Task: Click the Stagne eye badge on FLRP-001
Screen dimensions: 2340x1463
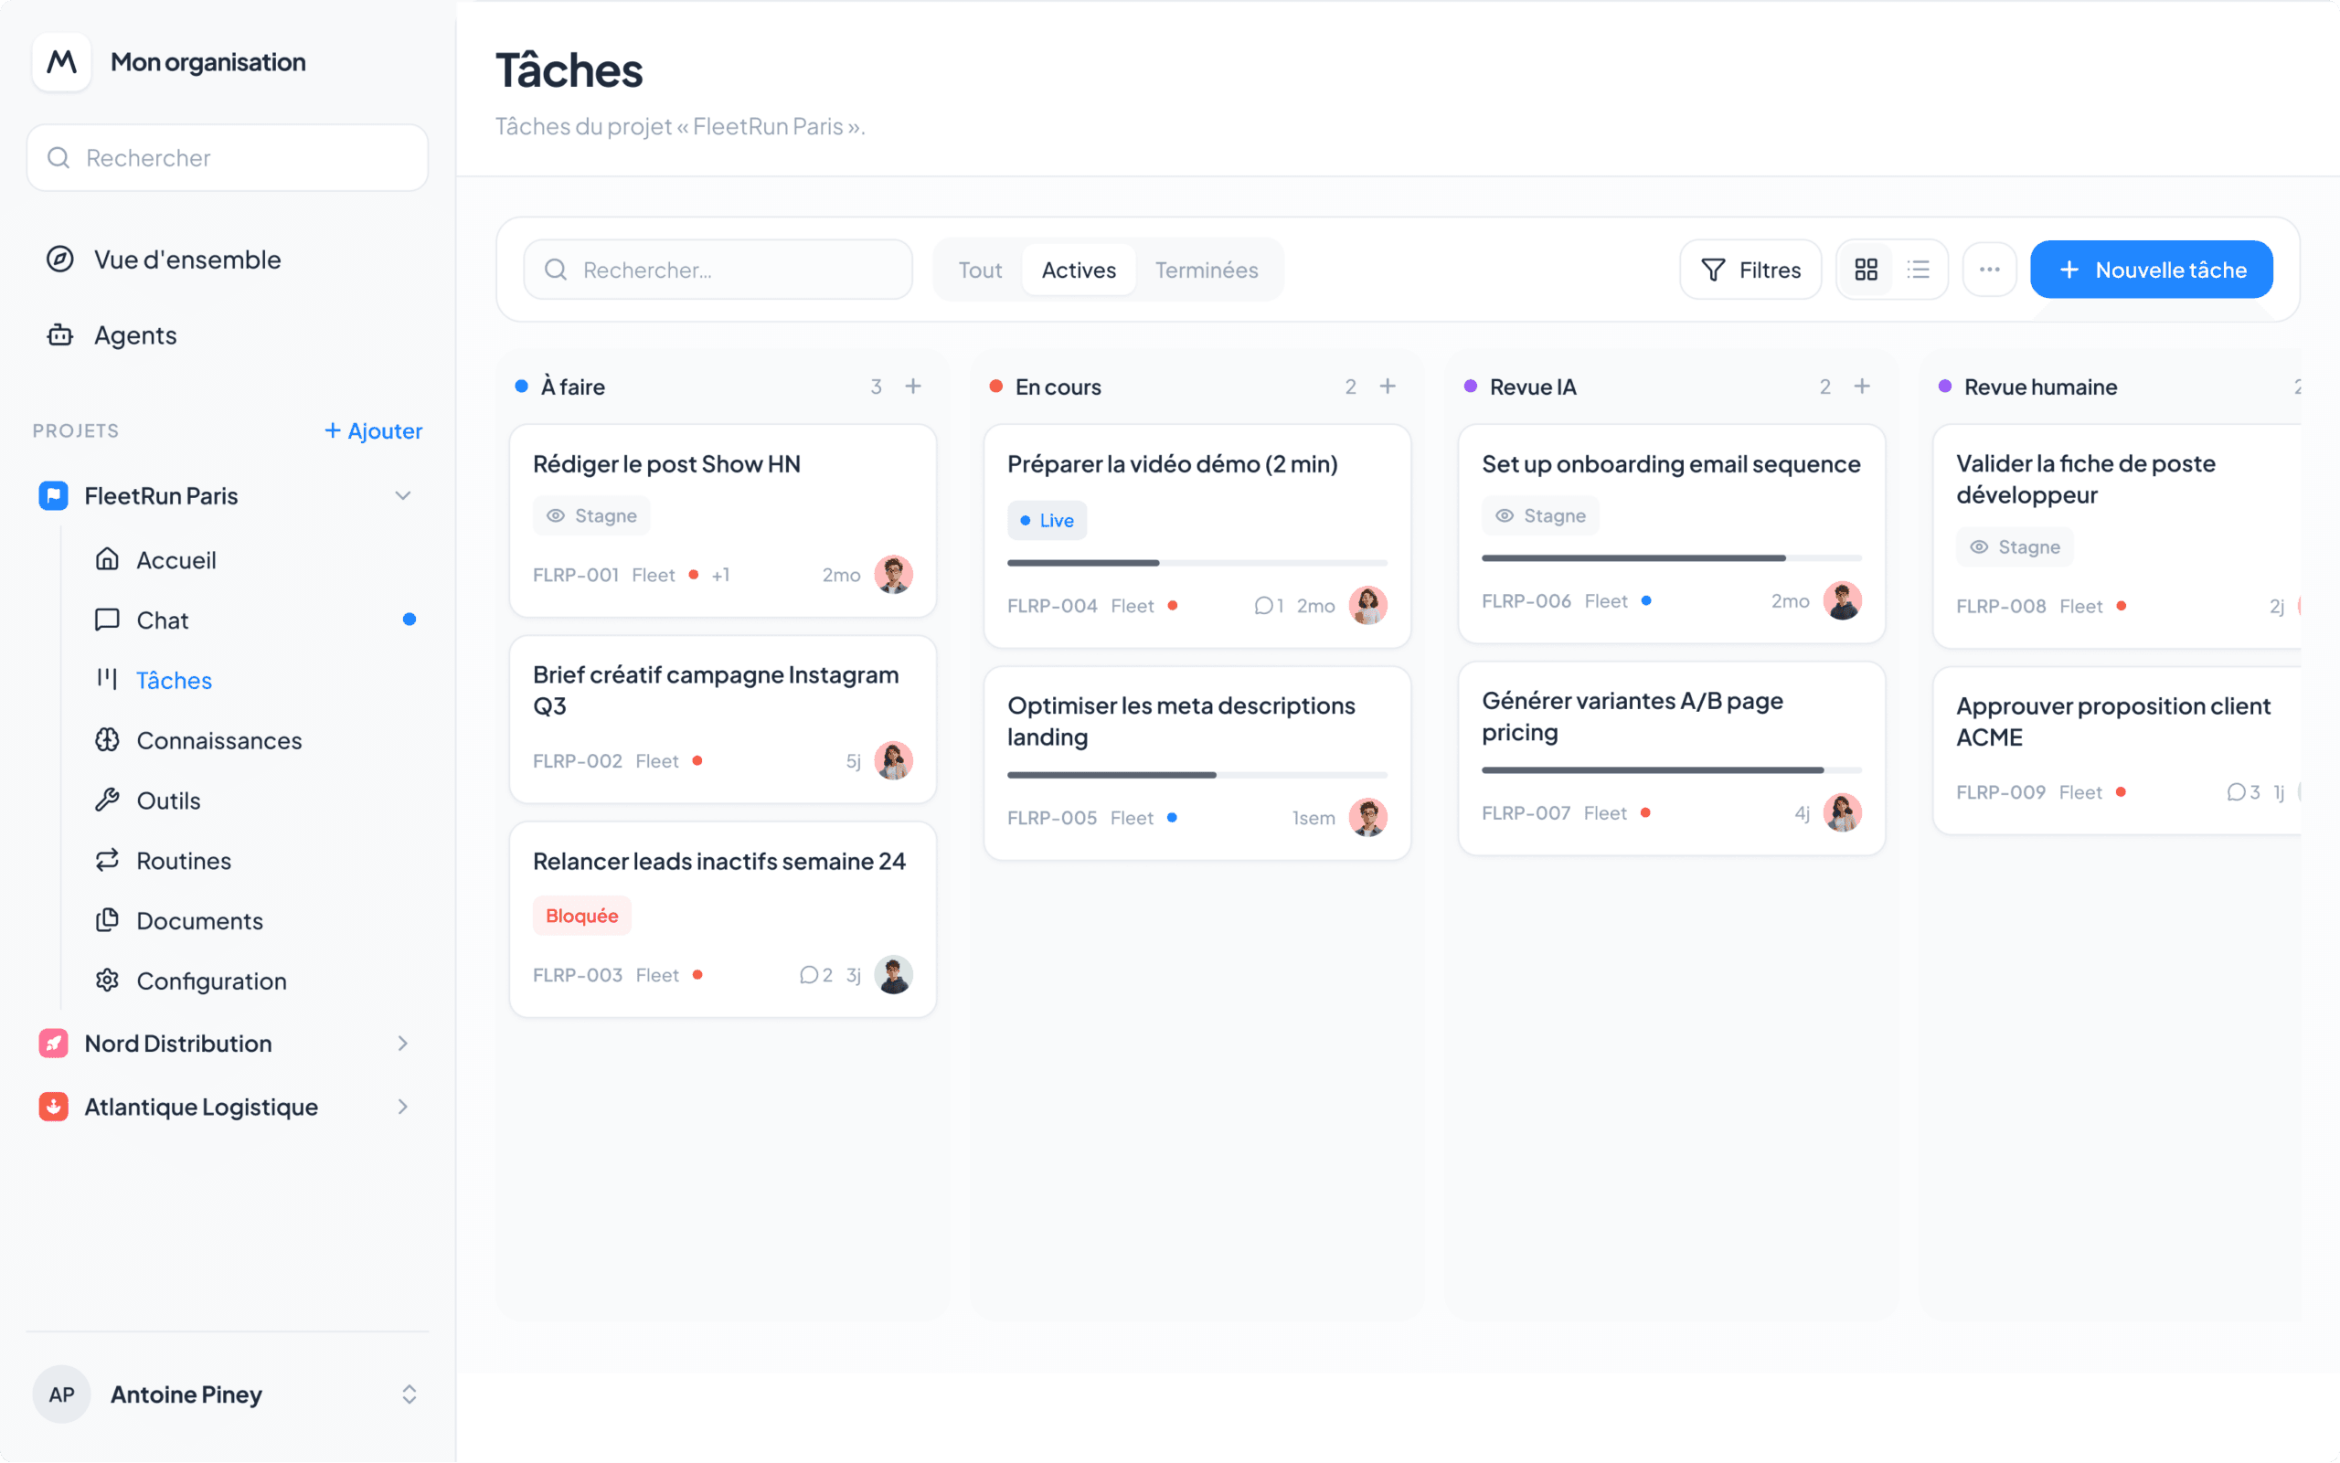Action: pyautogui.click(x=591, y=515)
